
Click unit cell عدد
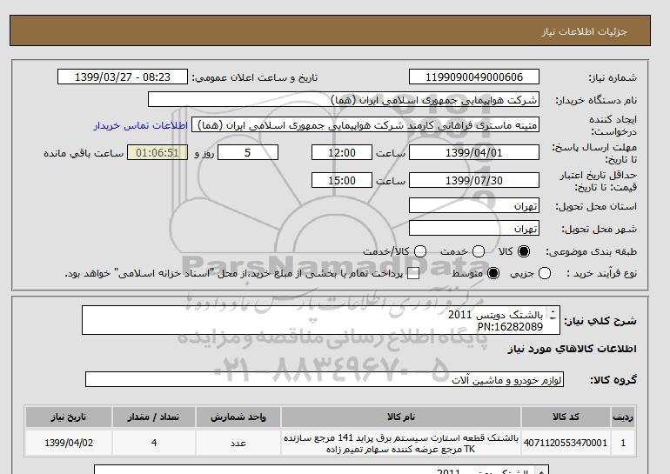click(238, 443)
